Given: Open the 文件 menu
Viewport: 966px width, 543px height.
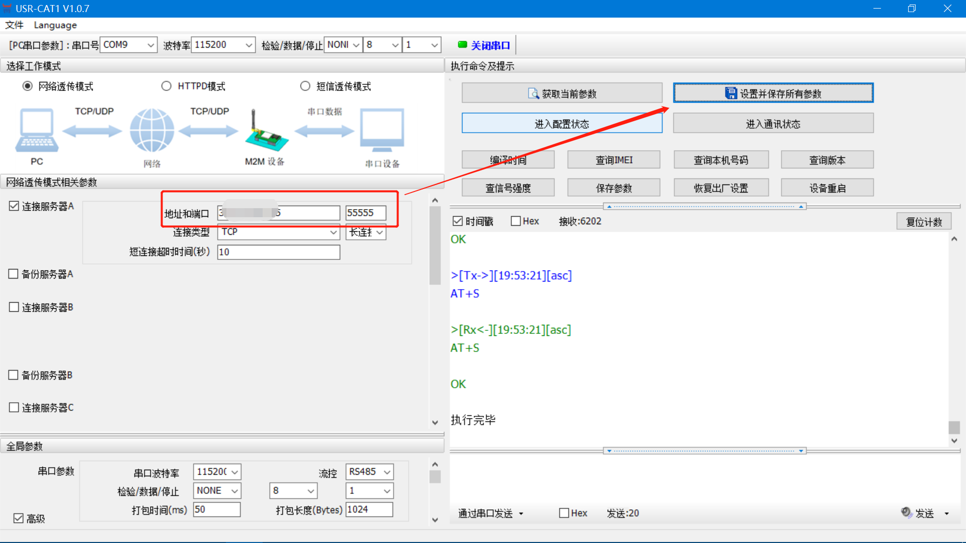Looking at the screenshot, I should pyautogui.click(x=14, y=25).
